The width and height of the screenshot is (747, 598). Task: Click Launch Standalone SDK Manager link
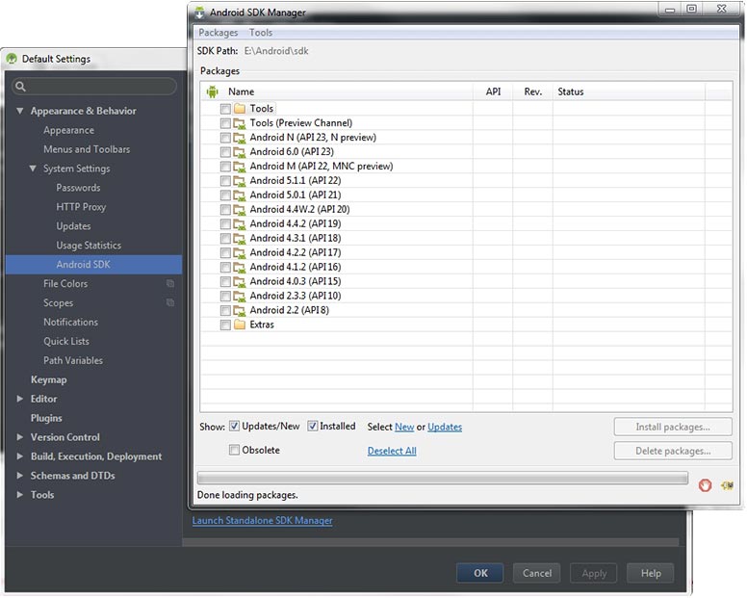point(262,520)
